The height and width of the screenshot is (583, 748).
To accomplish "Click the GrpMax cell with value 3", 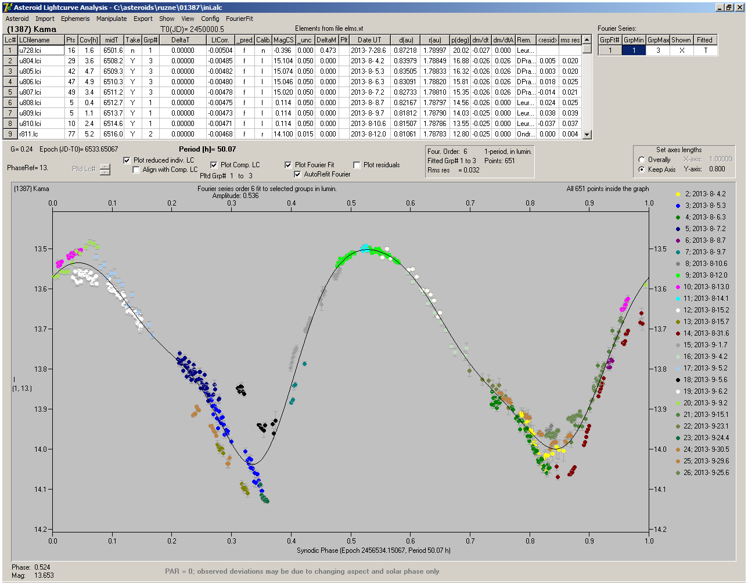I will (658, 51).
